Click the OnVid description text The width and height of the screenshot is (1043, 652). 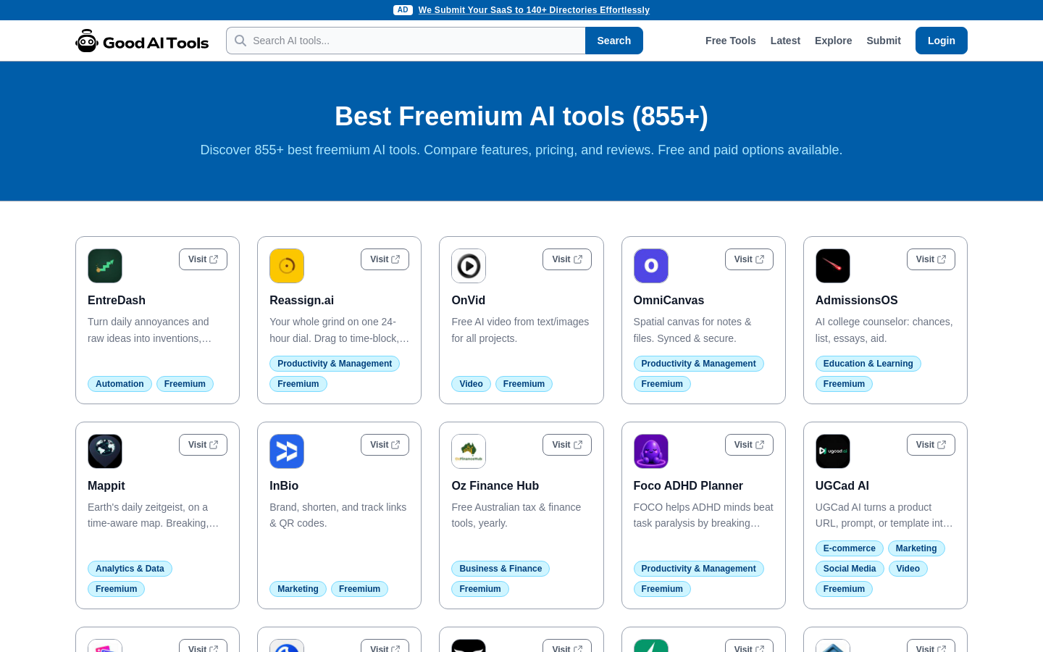coord(520,330)
